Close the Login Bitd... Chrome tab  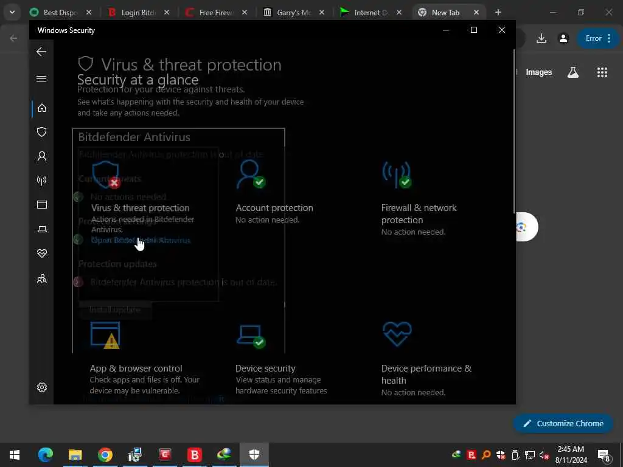[167, 12]
